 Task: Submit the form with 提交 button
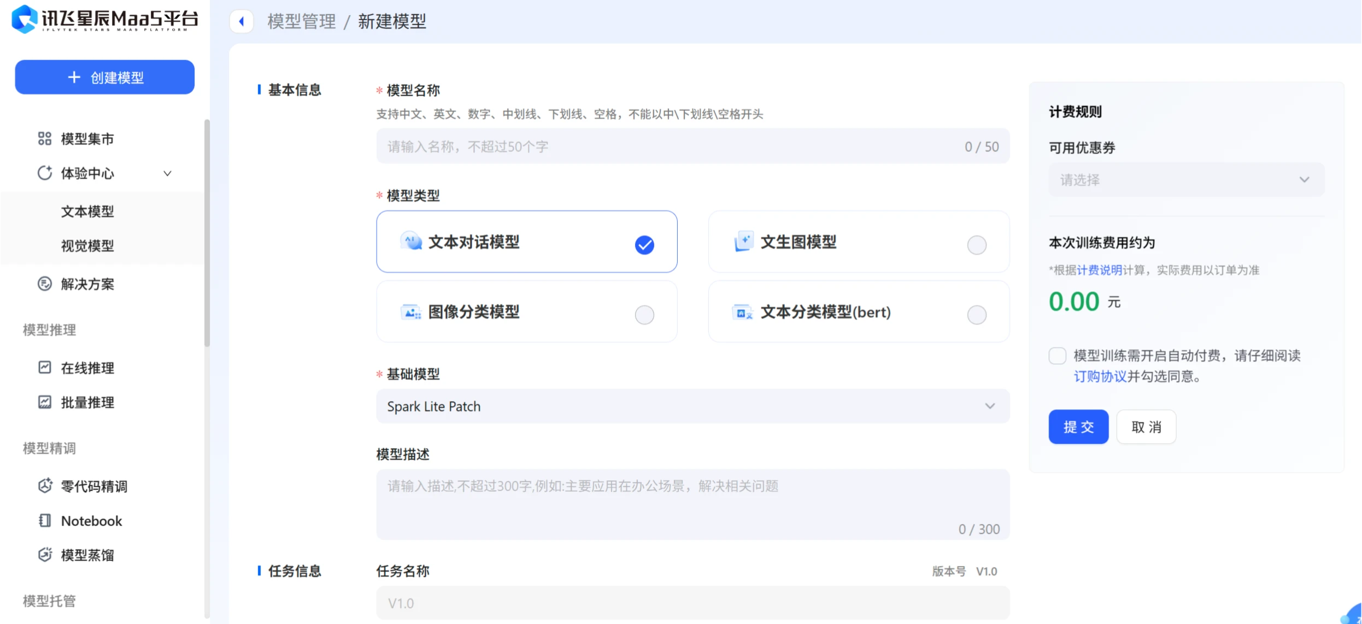pyautogui.click(x=1078, y=427)
